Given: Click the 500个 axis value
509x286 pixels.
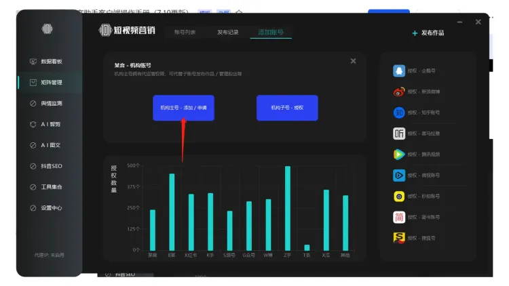Looking at the screenshot, I should (x=134, y=165).
